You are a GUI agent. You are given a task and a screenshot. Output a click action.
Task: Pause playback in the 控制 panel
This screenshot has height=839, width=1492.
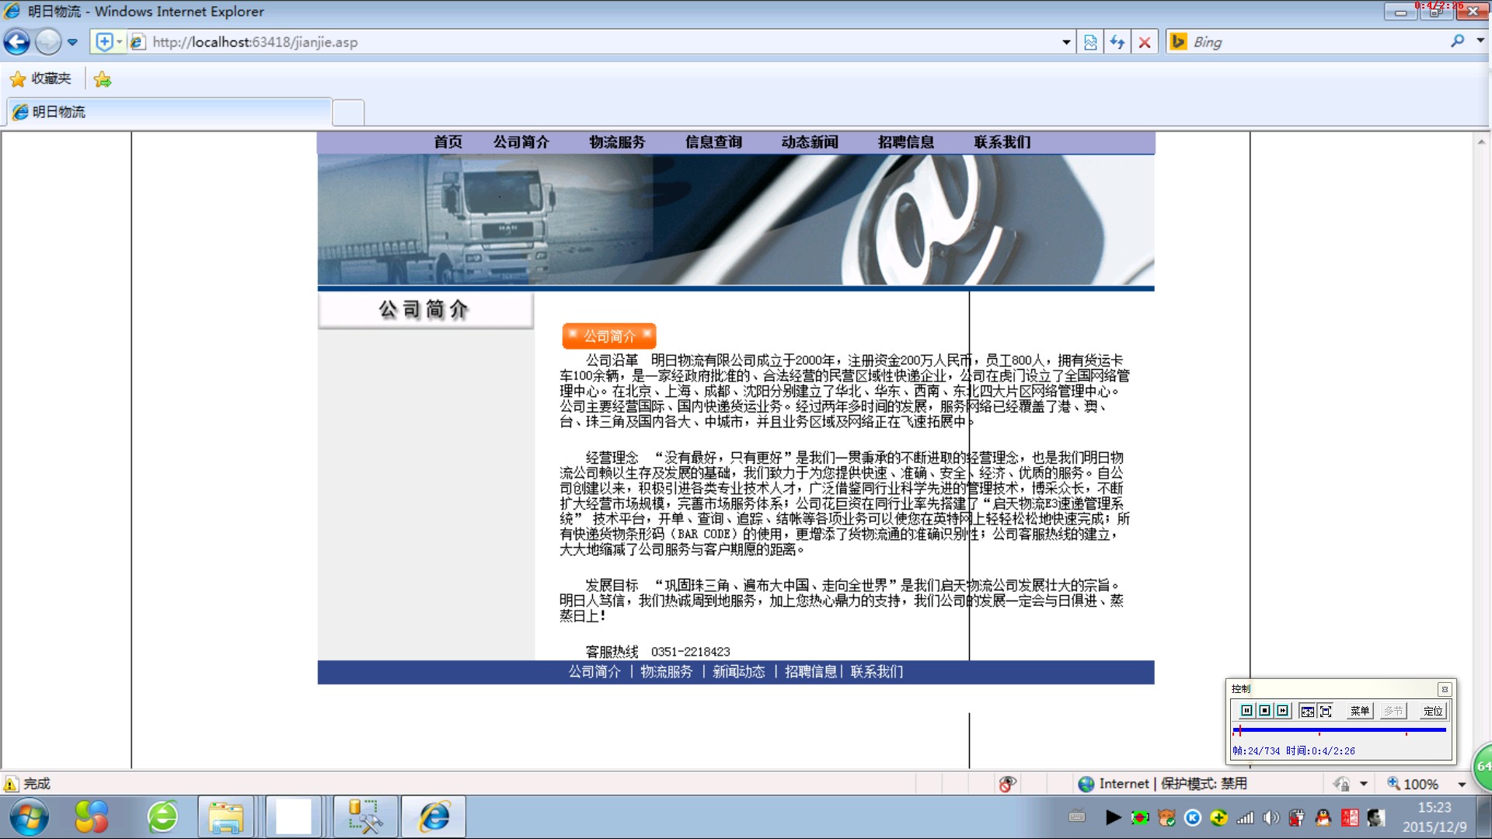coord(1246,711)
